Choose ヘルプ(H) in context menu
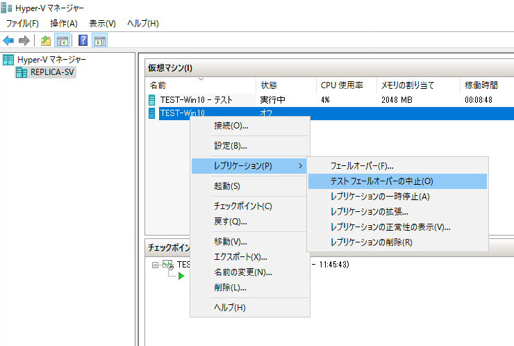514x346 pixels. tap(250, 308)
